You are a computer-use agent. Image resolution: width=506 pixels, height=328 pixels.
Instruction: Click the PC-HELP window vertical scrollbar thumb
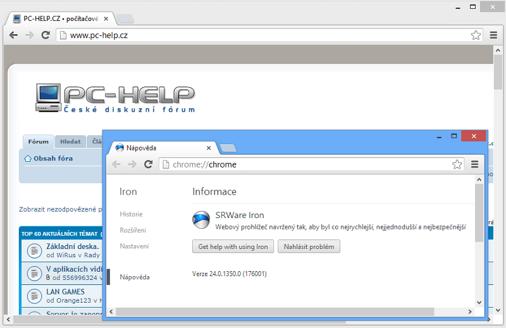click(498, 73)
